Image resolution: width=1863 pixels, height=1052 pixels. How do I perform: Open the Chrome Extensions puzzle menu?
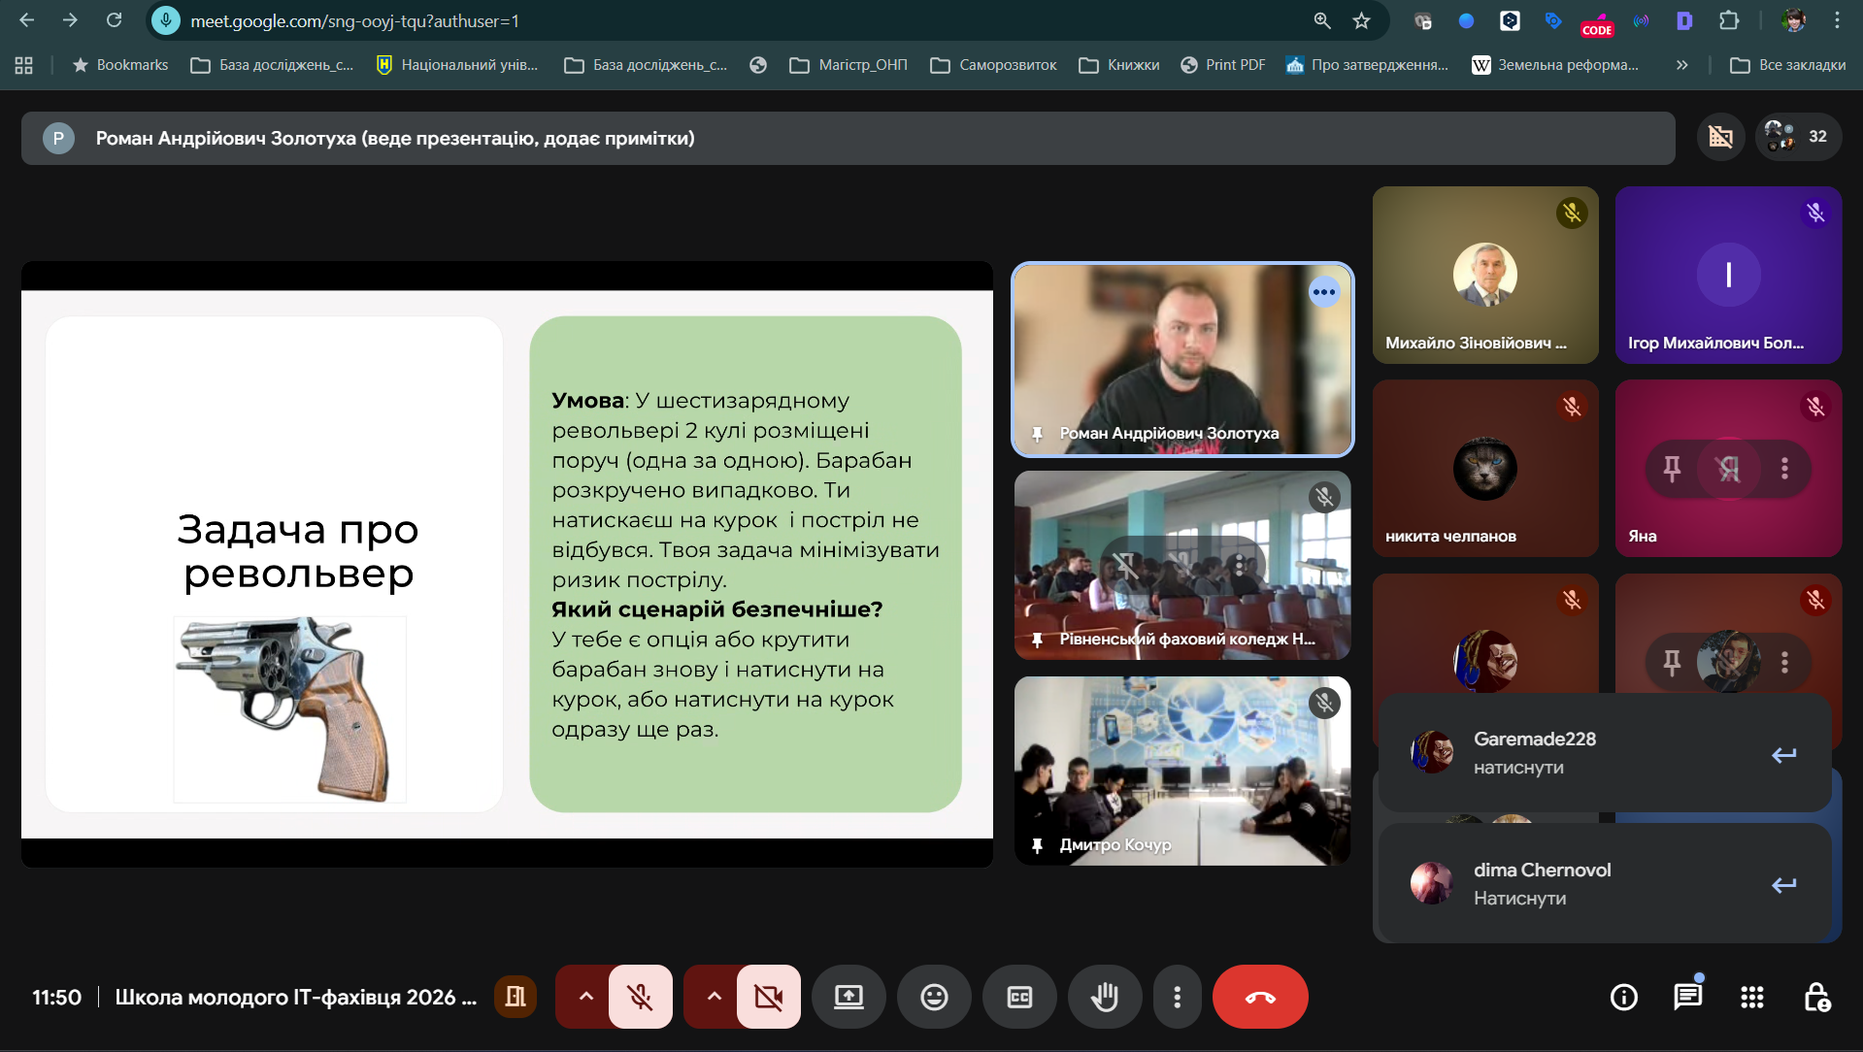click(1729, 20)
